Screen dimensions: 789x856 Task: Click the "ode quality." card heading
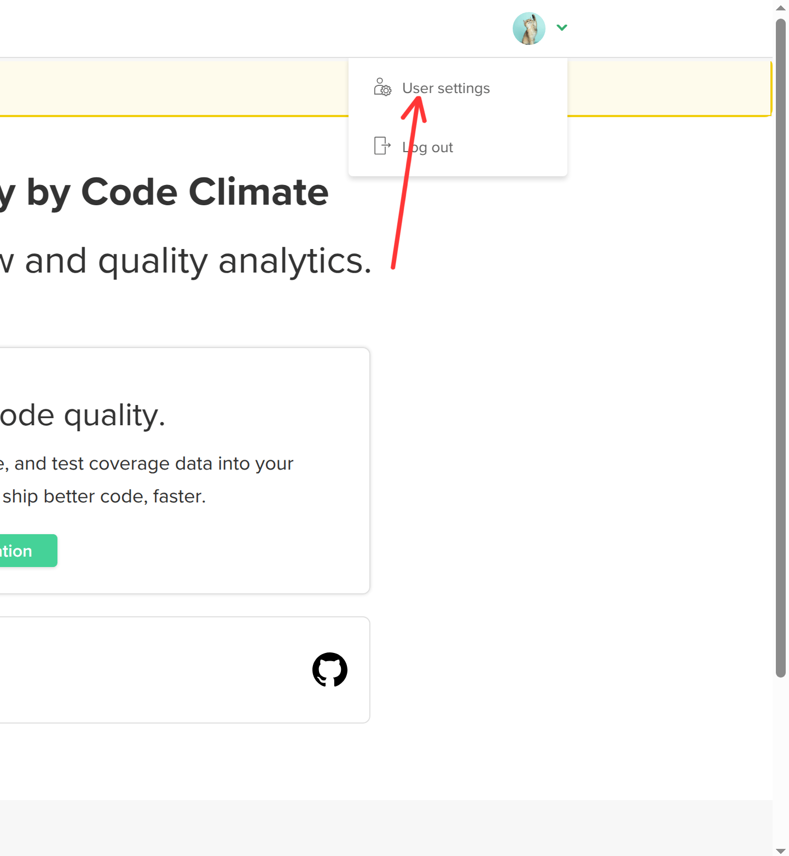pyautogui.click(x=83, y=415)
